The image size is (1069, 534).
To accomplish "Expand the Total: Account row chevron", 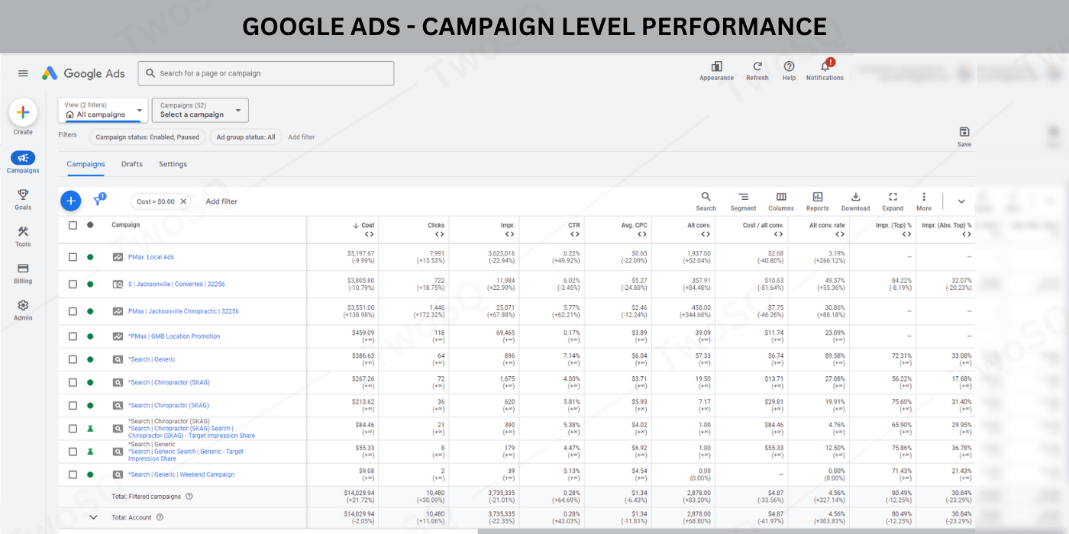I will pyautogui.click(x=93, y=517).
